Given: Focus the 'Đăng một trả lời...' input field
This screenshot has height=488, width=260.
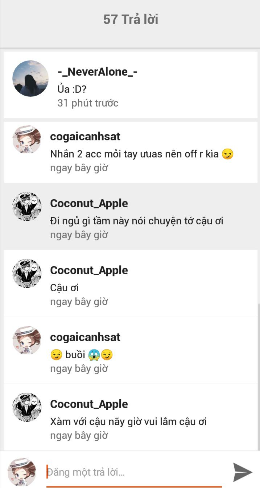Looking at the screenshot, I should click(134, 472).
